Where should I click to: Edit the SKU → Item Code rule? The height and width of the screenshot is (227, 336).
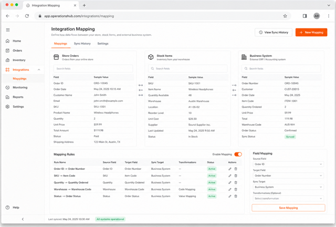[230, 176]
